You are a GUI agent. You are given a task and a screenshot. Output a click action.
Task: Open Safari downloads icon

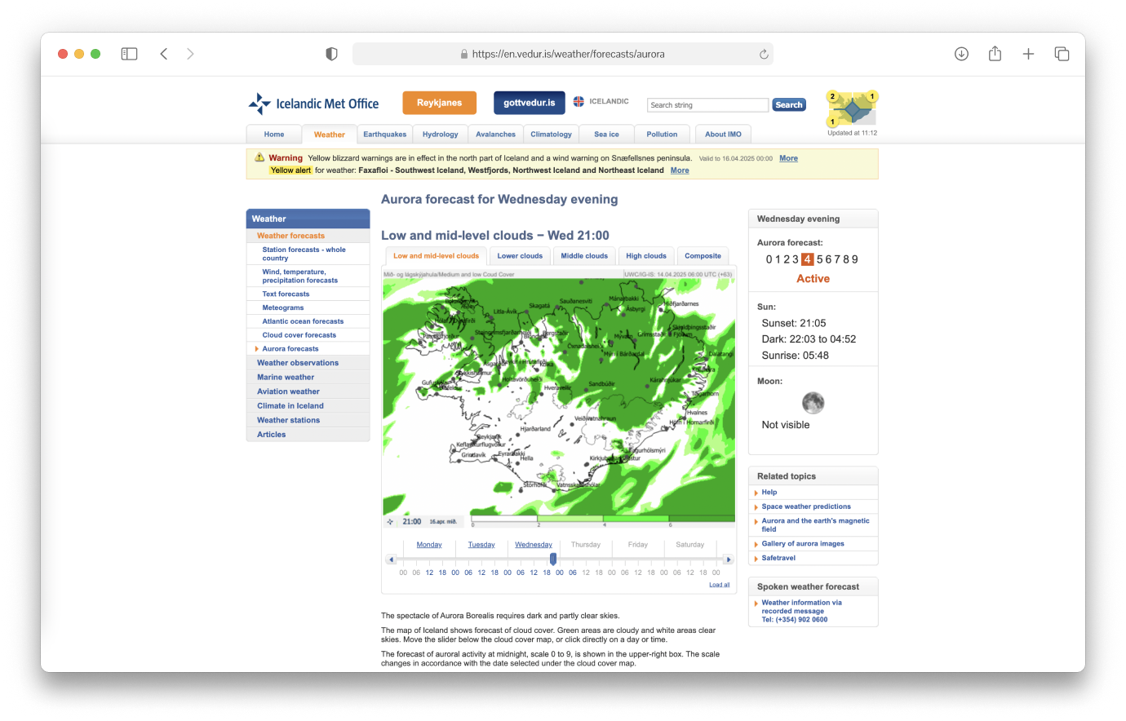pos(961,54)
